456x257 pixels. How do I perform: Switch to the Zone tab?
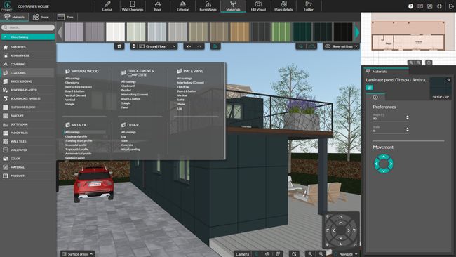(65, 17)
